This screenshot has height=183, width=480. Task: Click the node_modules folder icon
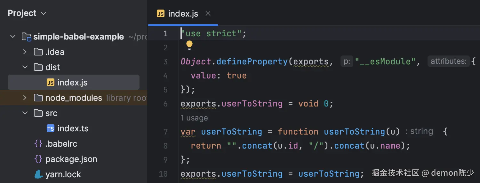click(38, 98)
